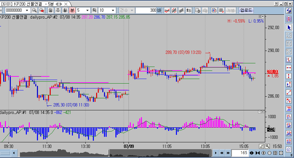Switch to tick chart with 틱 button
The width and height of the screenshot is (294, 158).
pyautogui.click(x=94, y=10)
